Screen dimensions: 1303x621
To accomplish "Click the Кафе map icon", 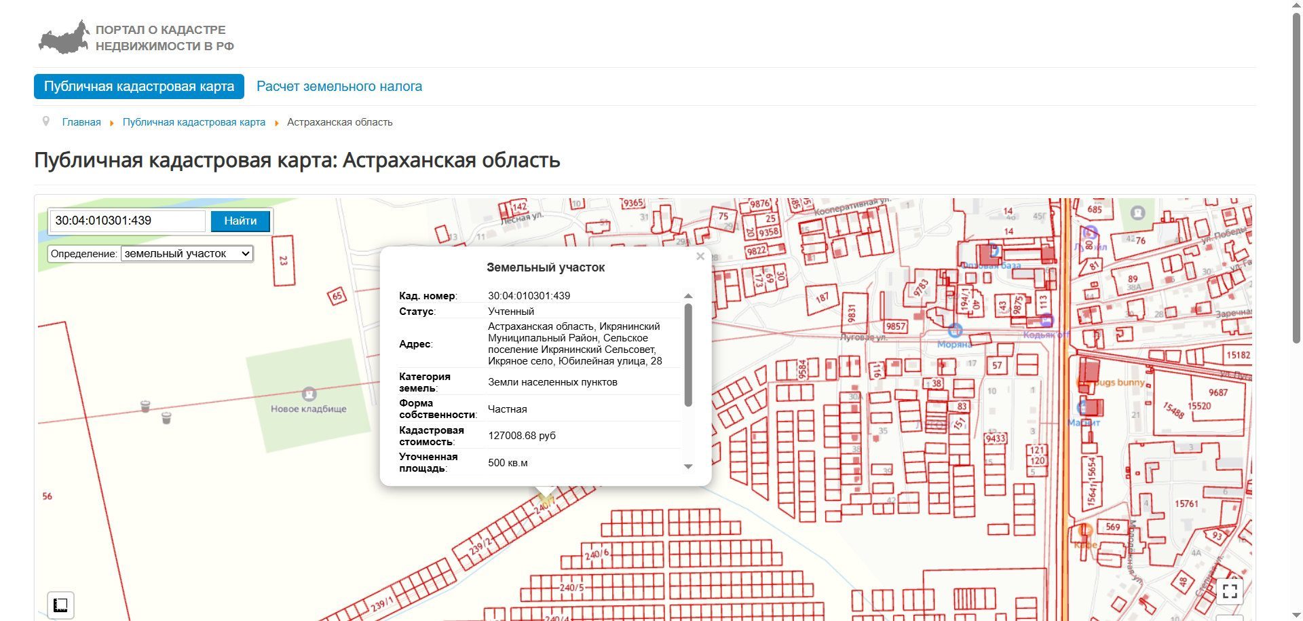I will click(x=1084, y=530).
